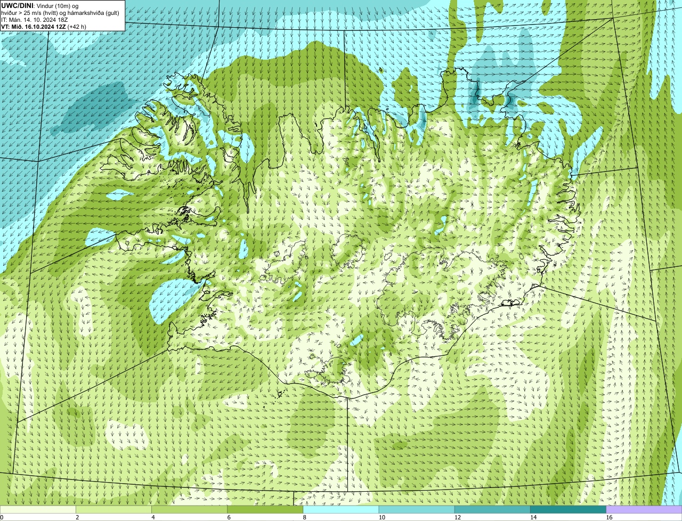The width and height of the screenshot is (682, 521).
Task: Click the 12–14 m/s teal legend segment
Action: pyautogui.click(x=492, y=509)
